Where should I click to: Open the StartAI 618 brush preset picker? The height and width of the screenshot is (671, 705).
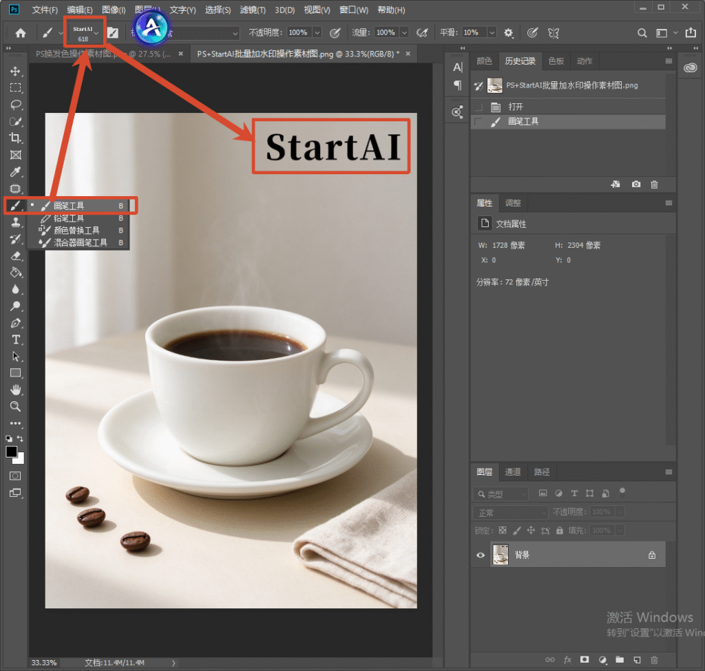click(x=85, y=33)
